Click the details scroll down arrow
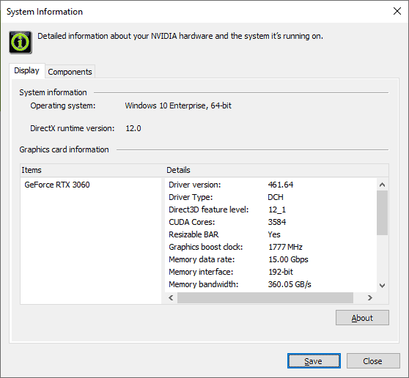This screenshot has width=409, height=378. 382,285
